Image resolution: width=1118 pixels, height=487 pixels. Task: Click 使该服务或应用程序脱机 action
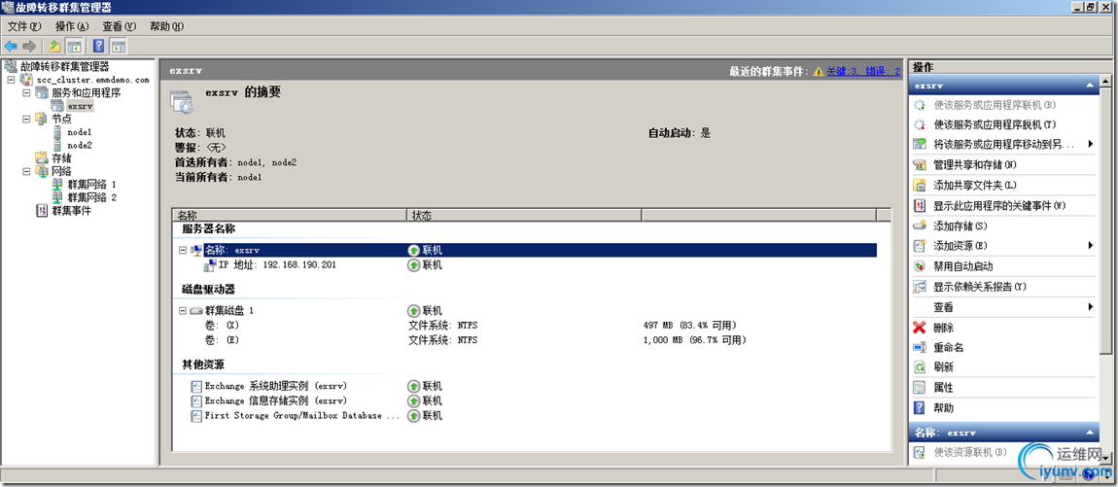tap(996, 124)
